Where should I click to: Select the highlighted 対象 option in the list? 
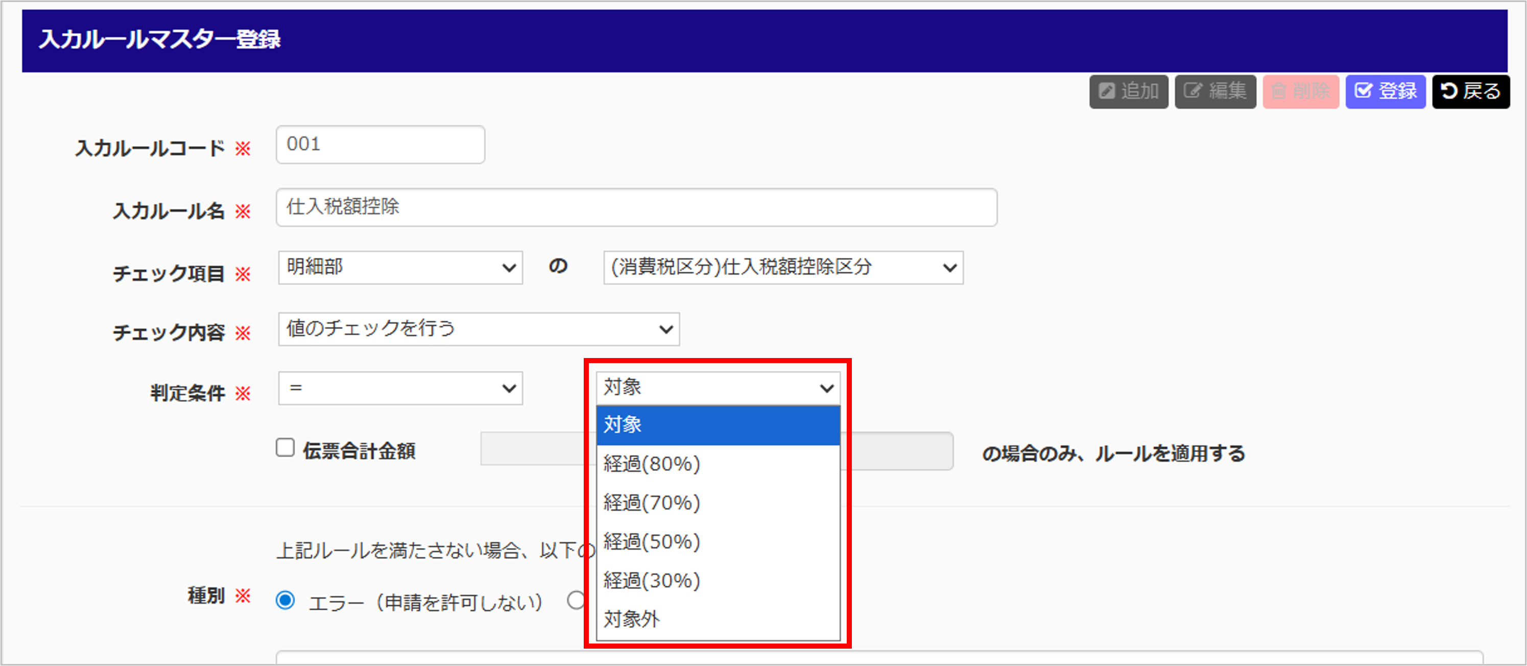718,425
